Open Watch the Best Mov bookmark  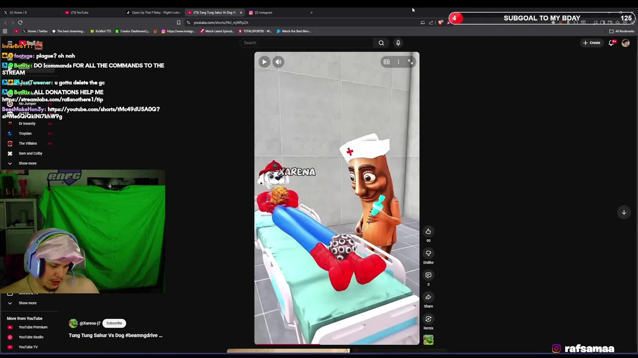pos(294,31)
